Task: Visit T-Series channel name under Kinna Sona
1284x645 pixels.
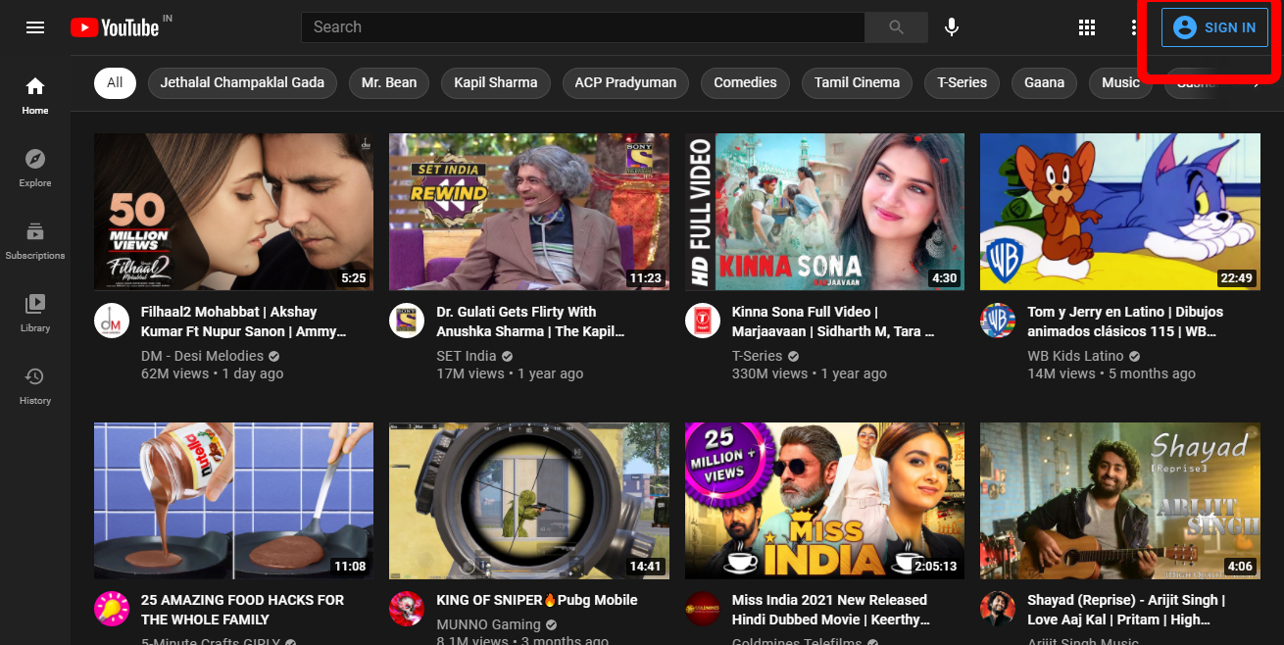Action: pyautogui.click(x=758, y=356)
